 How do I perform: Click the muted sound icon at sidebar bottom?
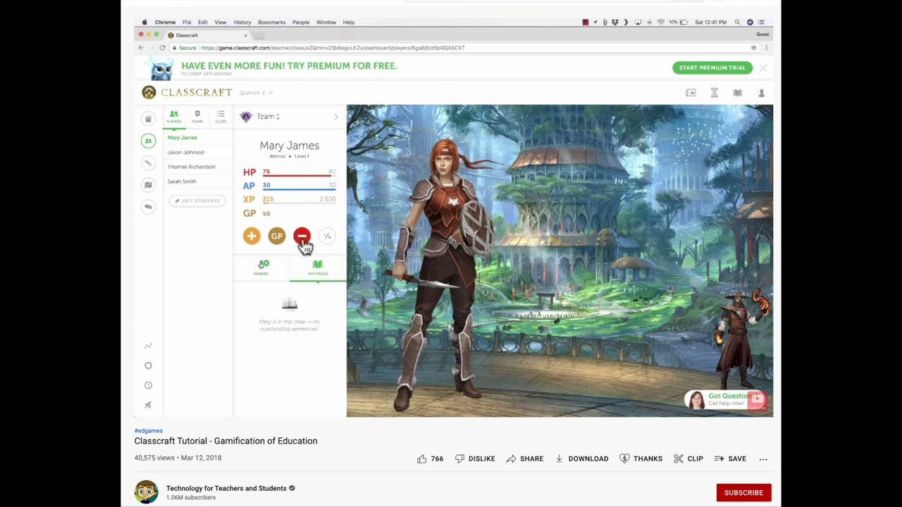tap(148, 405)
